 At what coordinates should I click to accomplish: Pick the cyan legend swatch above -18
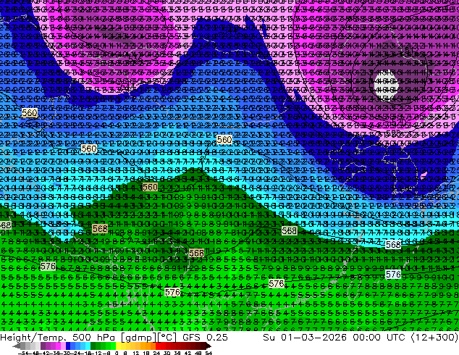pos(88,346)
